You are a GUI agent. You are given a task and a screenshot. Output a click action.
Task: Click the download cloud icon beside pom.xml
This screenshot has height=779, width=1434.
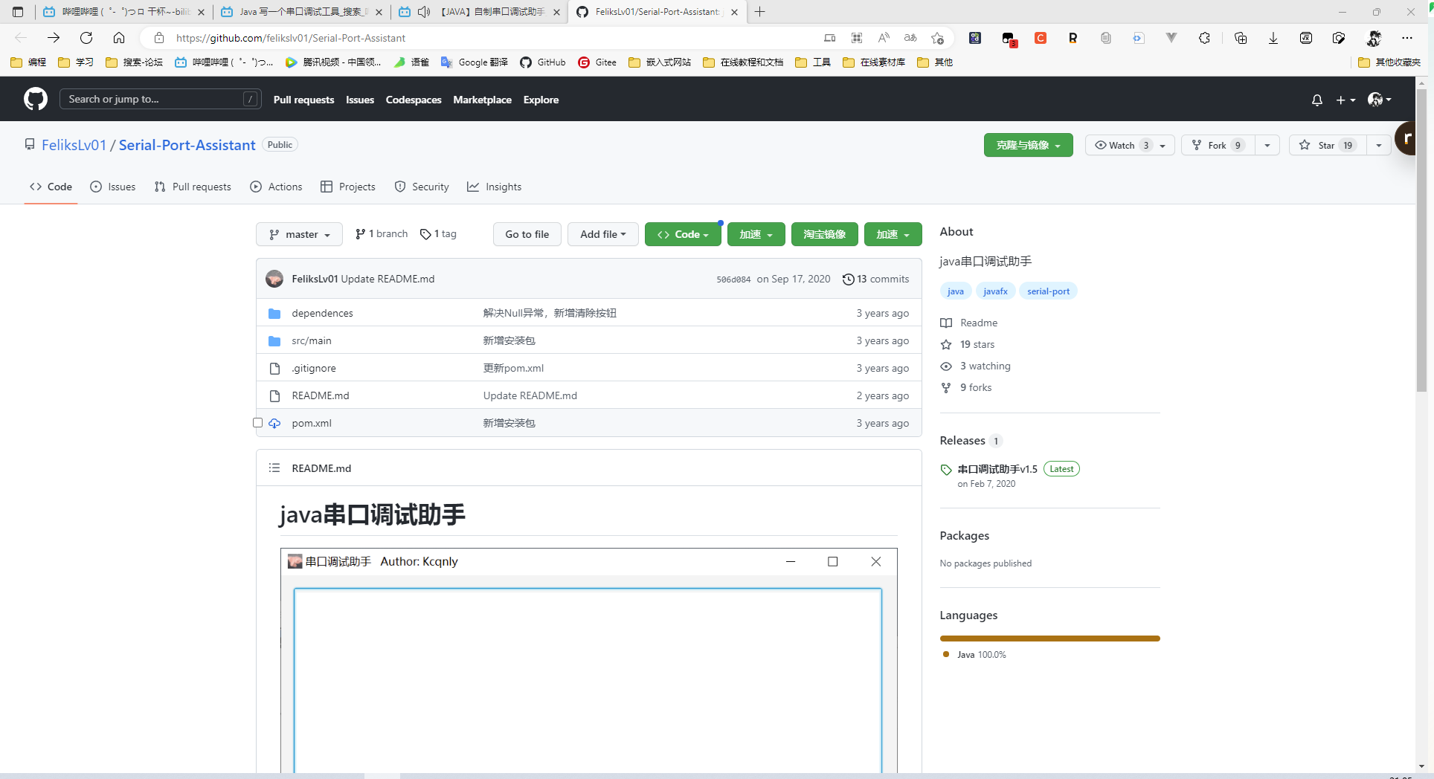coord(274,423)
